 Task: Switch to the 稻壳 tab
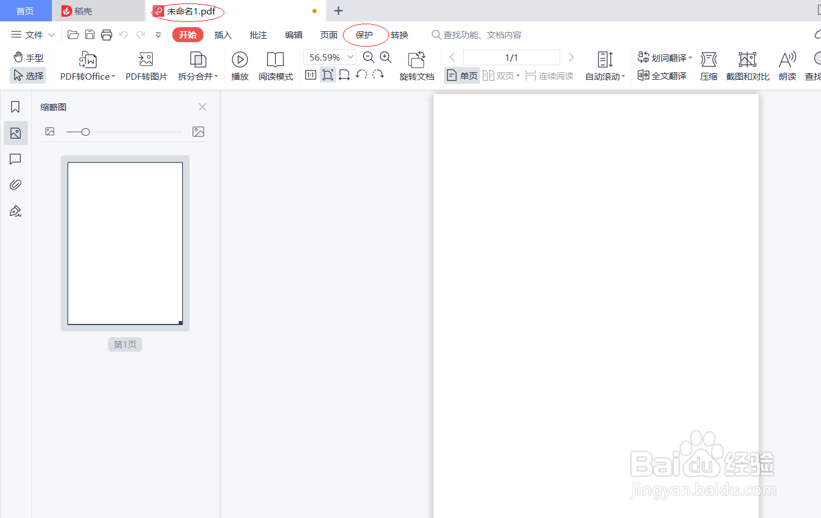pos(98,11)
